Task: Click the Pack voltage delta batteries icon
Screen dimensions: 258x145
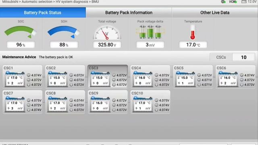Action: [x=150, y=32]
